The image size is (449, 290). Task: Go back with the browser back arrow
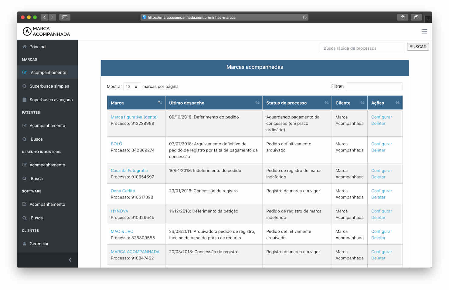tap(44, 17)
